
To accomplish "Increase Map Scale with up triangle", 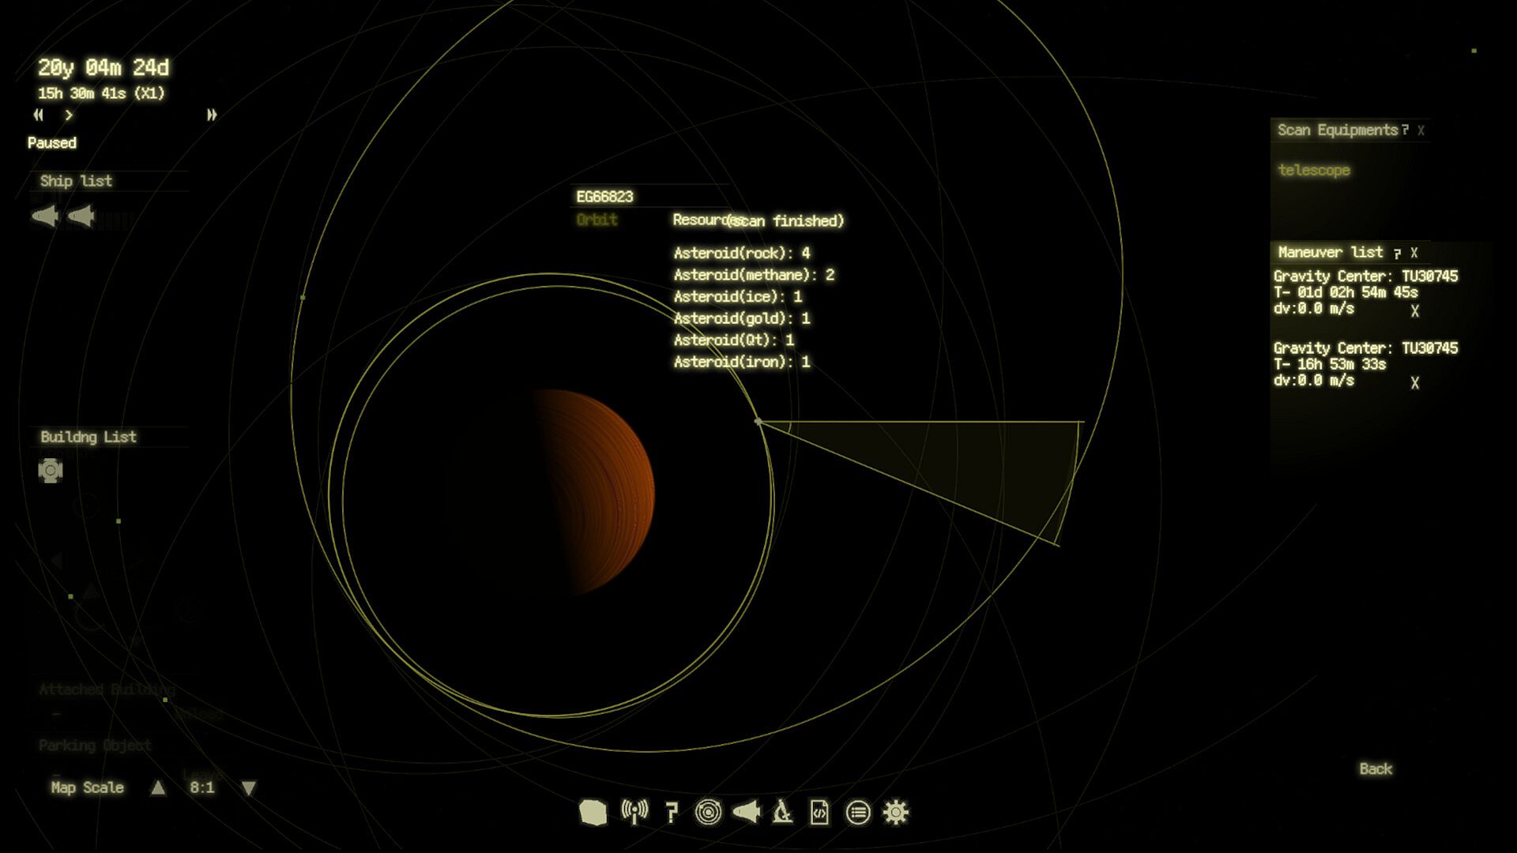I will pos(158,788).
